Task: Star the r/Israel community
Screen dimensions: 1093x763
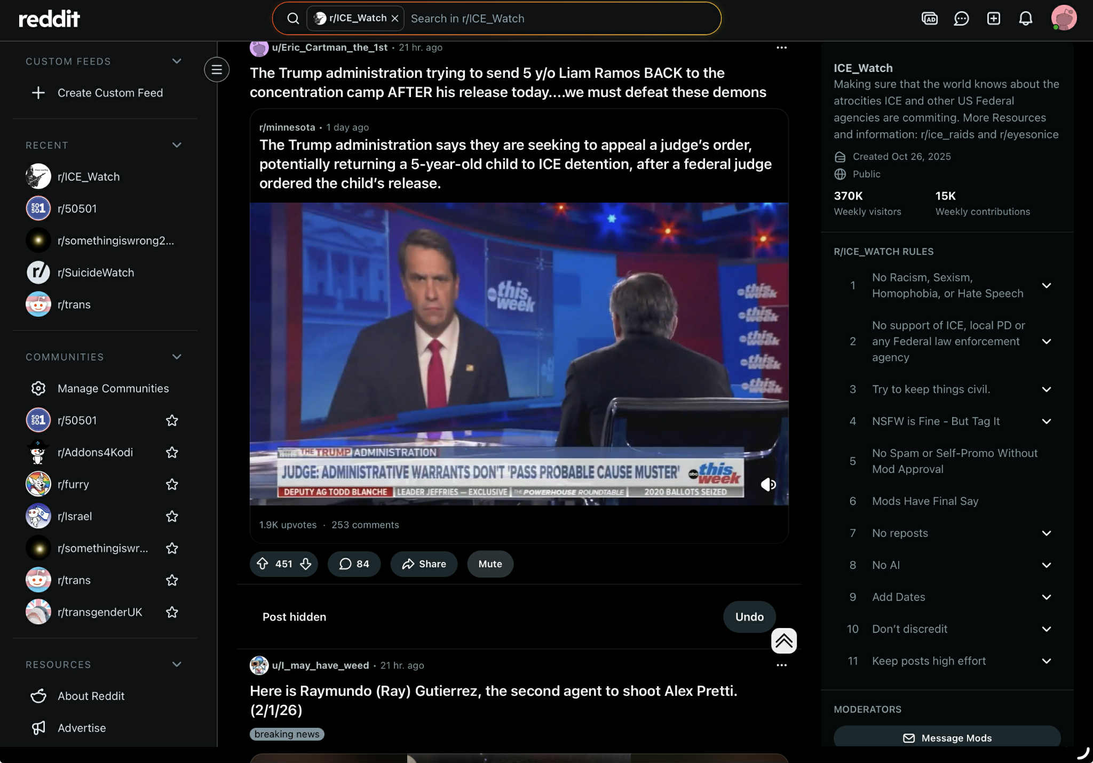Action: [172, 516]
